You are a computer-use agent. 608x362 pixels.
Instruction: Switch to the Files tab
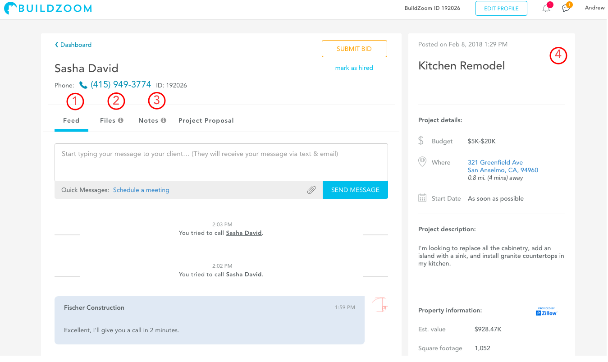point(108,120)
